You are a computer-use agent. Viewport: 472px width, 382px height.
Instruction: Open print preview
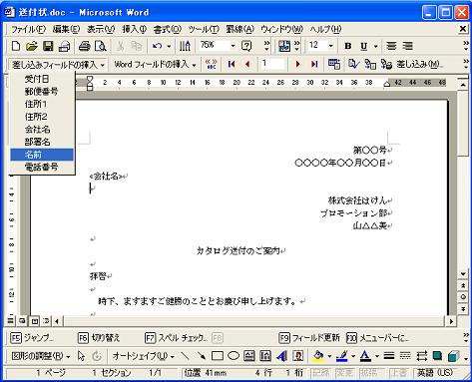coord(100,46)
